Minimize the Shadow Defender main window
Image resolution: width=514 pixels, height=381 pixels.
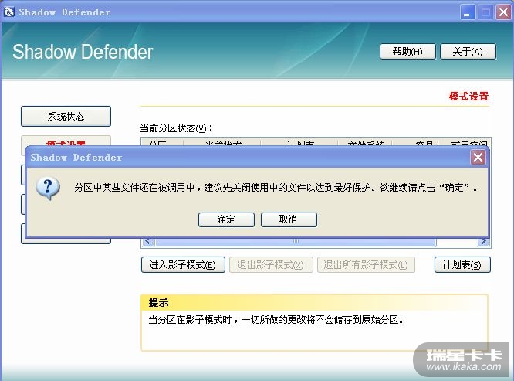tap(467, 12)
